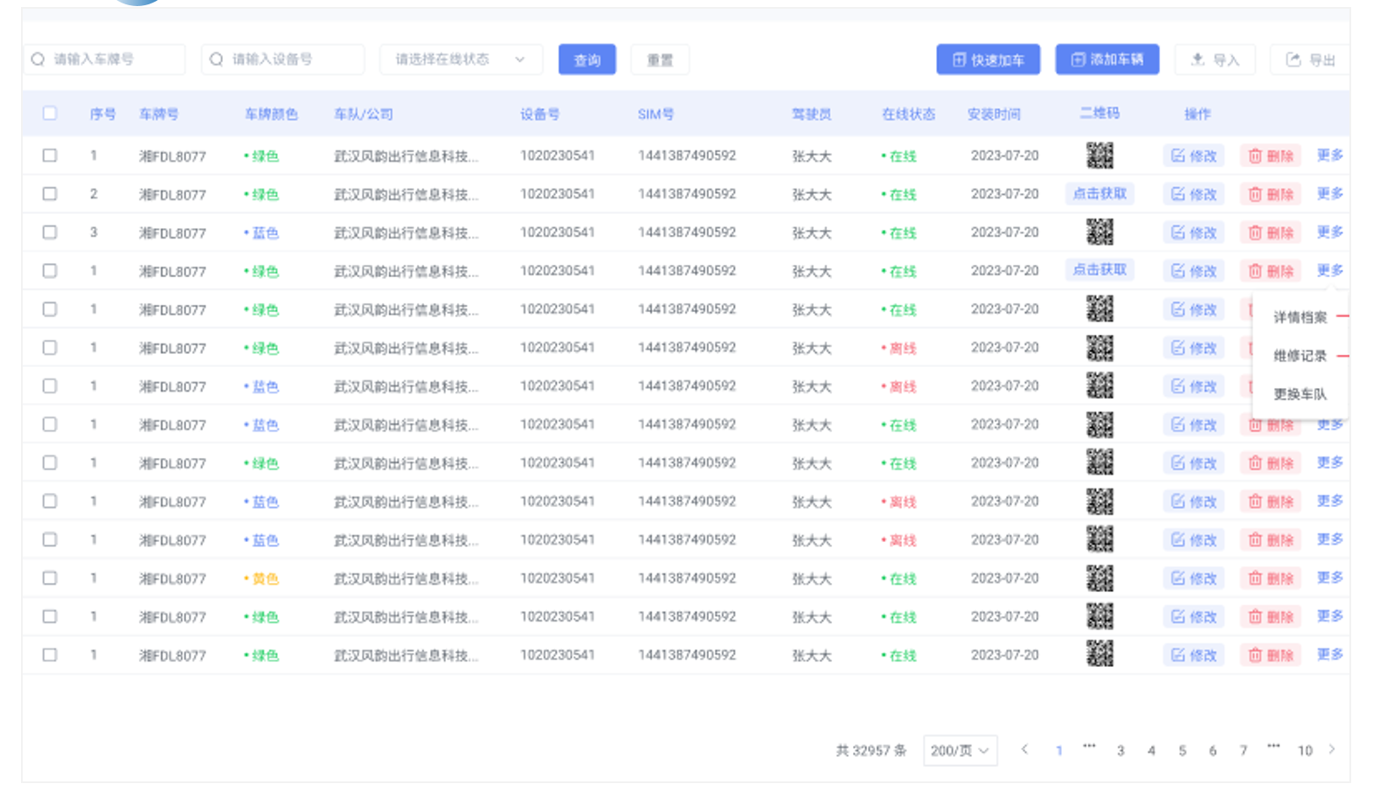Click the 在线状态 column header

click(x=908, y=114)
